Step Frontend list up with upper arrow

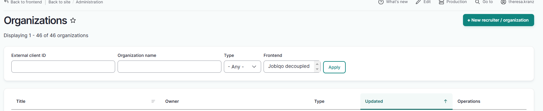coord(317,64)
